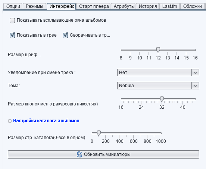Click the arrow of the Нет combo box

195,73
